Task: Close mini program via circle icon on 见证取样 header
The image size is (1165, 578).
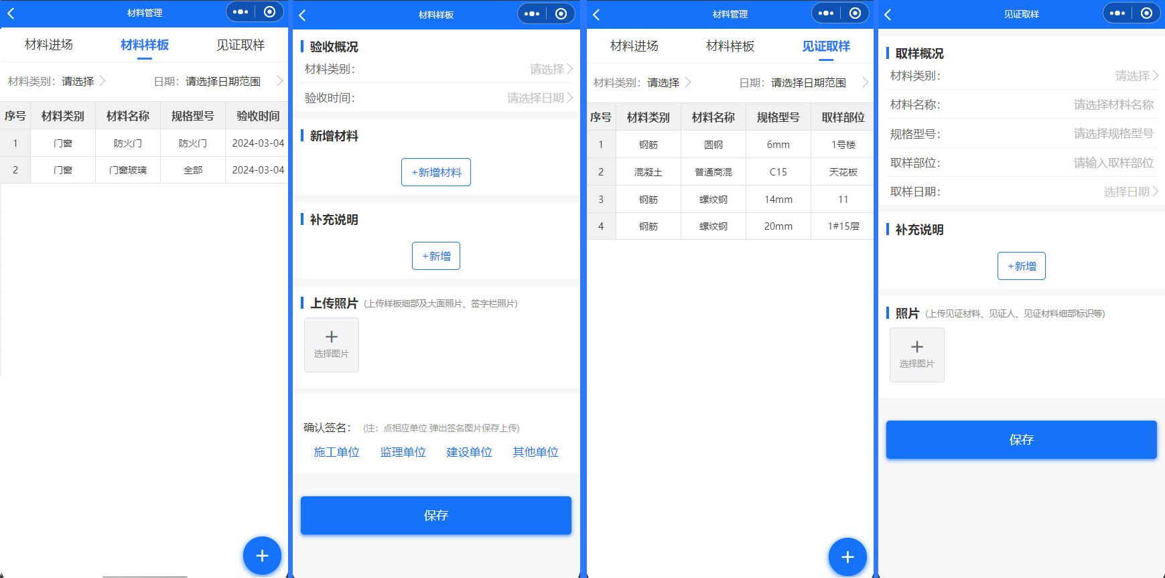Action: tap(1146, 13)
